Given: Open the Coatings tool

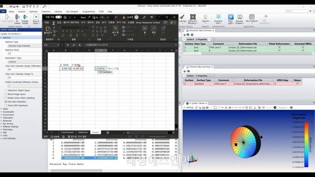Looking at the screenshot, I should point(183,19).
